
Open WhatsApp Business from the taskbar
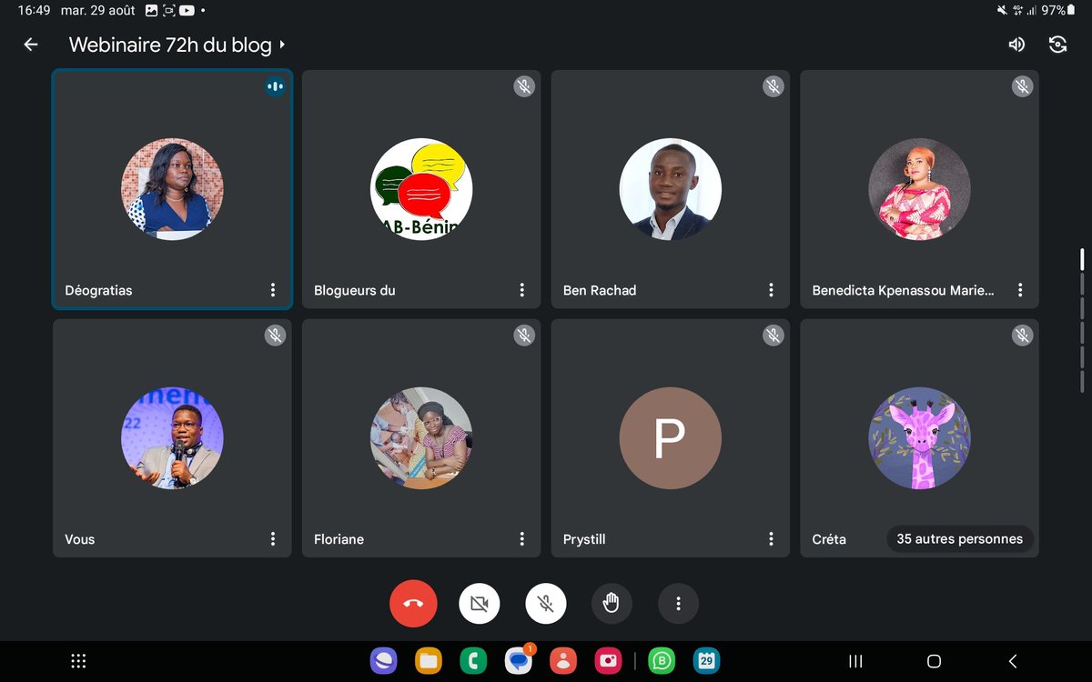click(x=662, y=661)
